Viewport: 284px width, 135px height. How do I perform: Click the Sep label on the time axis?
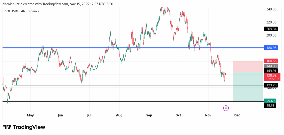click(149, 115)
